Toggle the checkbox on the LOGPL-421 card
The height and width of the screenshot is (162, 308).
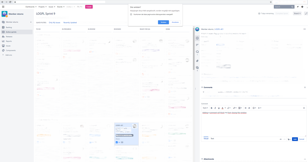tap(117, 142)
